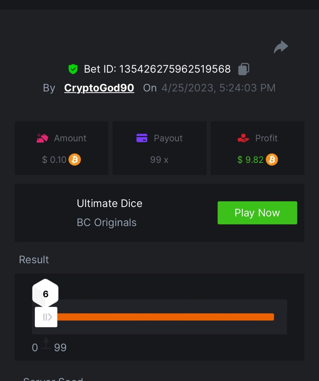Click the BC Originals provider label
Image resolution: width=319 pixels, height=381 pixels.
(x=107, y=223)
